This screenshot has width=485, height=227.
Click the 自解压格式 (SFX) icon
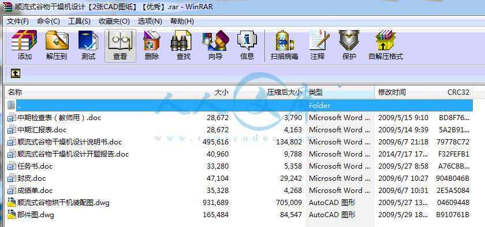pos(386,46)
